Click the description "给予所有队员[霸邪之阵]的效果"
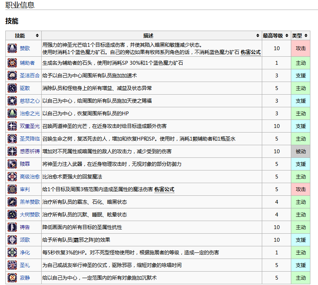The image size is (318, 285). (76, 240)
